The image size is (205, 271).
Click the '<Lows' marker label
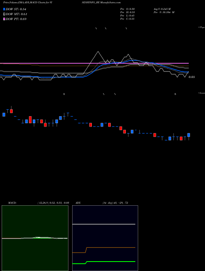202,93
